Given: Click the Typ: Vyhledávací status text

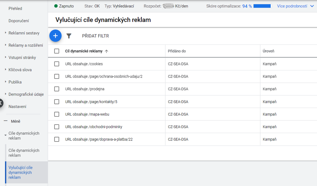Looking at the screenshot, I should tap(119, 6).
